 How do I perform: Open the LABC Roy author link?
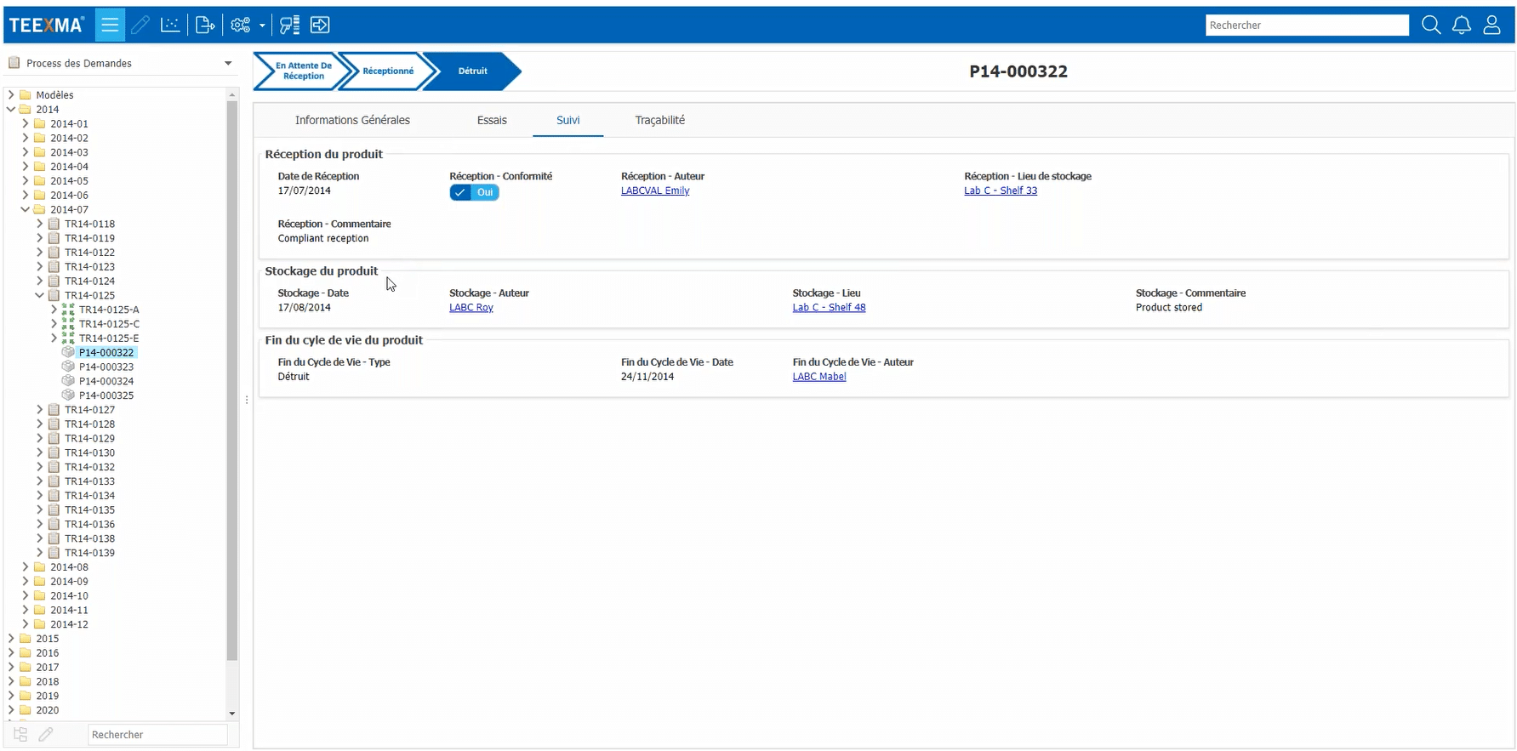click(471, 307)
